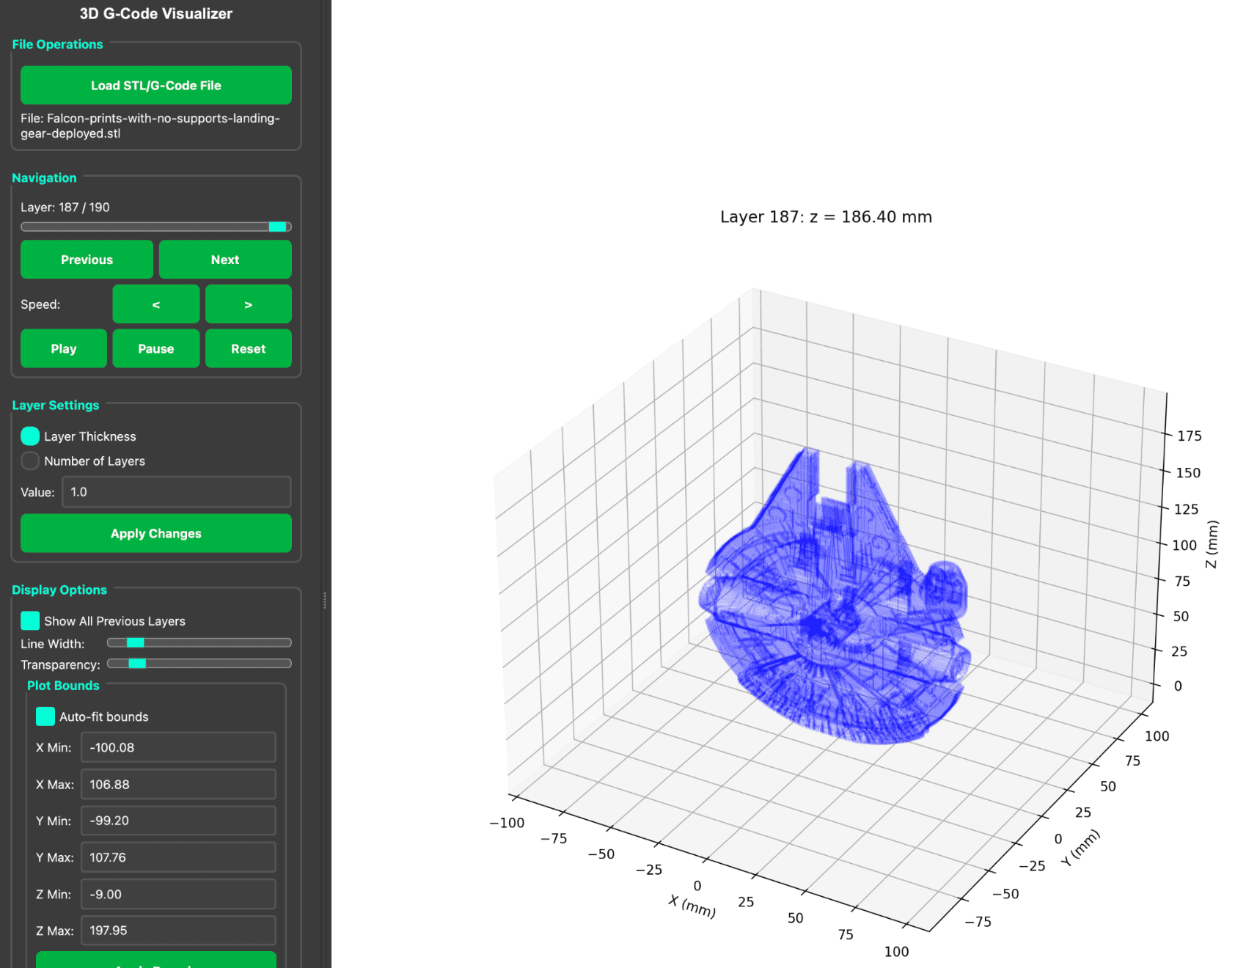Reset the layer playback
The image size is (1235, 968).
(248, 348)
